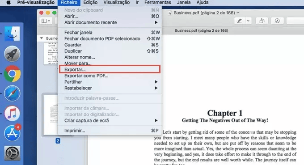
Task: Collapse the Business sidebar disclosure triangle
Action: coord(42,38)
